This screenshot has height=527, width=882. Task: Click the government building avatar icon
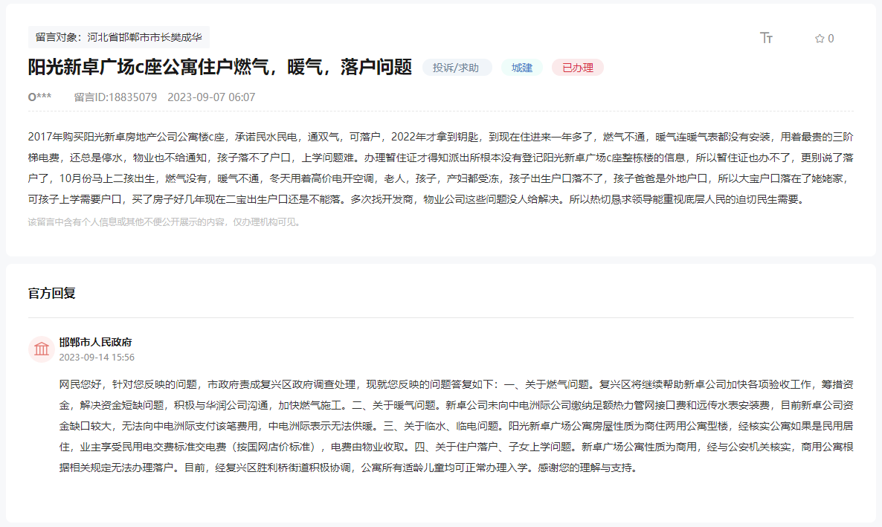tap(41, 349)
